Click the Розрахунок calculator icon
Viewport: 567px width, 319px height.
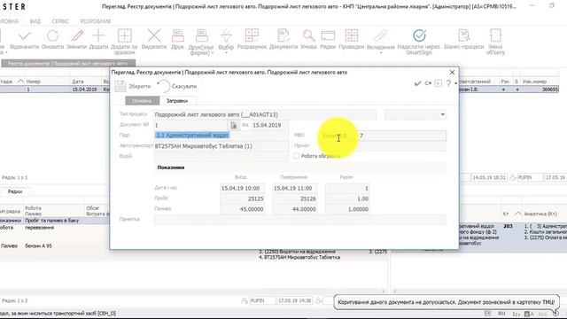(252, 35)
